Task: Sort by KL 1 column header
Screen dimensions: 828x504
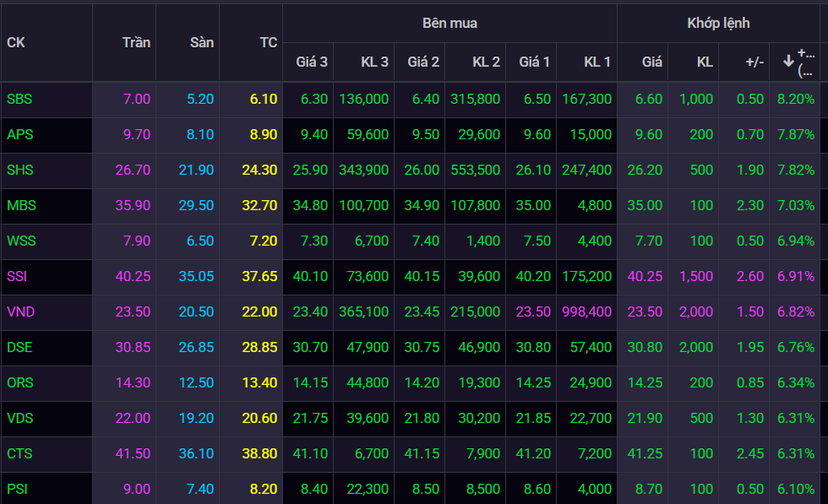Action: tap(596, 62)
